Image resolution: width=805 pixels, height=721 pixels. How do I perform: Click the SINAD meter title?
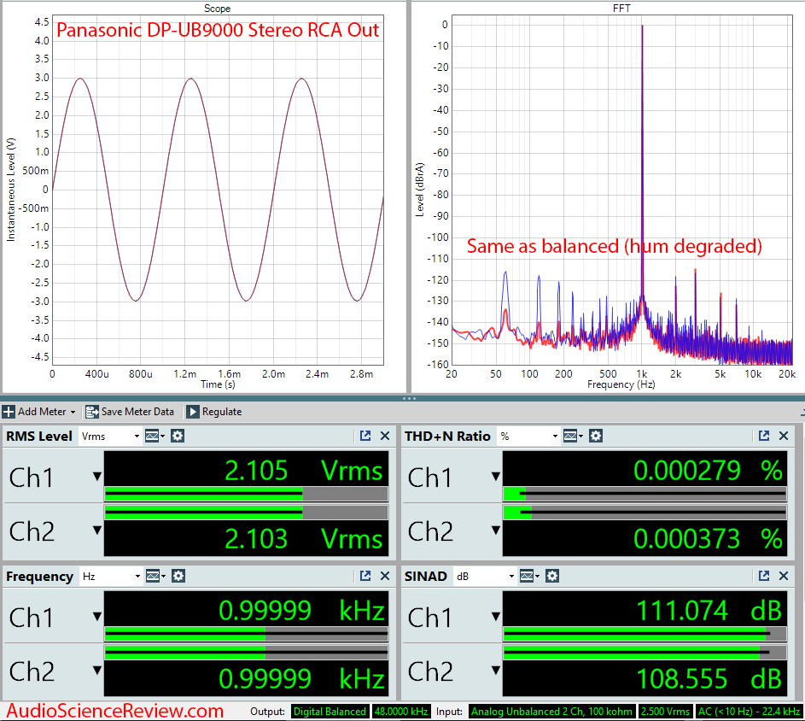[x=426, y=576]
